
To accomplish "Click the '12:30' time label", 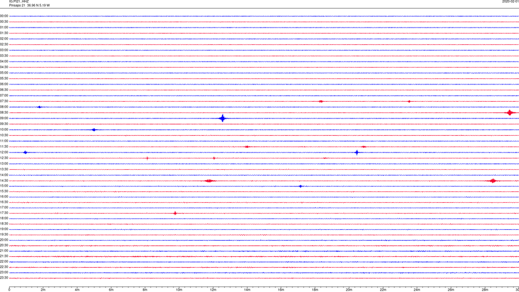I will click(4, 158).
